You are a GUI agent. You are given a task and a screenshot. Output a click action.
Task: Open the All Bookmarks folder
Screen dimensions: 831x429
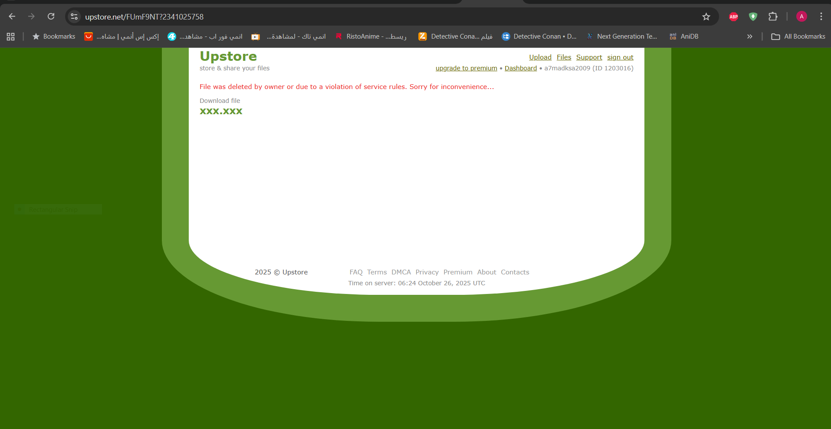click(798, 36)
